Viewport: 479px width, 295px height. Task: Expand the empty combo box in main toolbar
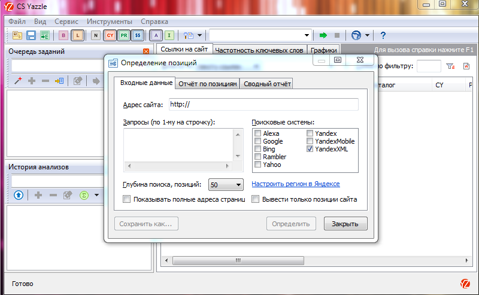307,35
